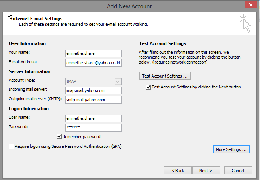260x180 pixels.
Task: Click the E-mail Address input field
Action: tap(93, 63)
